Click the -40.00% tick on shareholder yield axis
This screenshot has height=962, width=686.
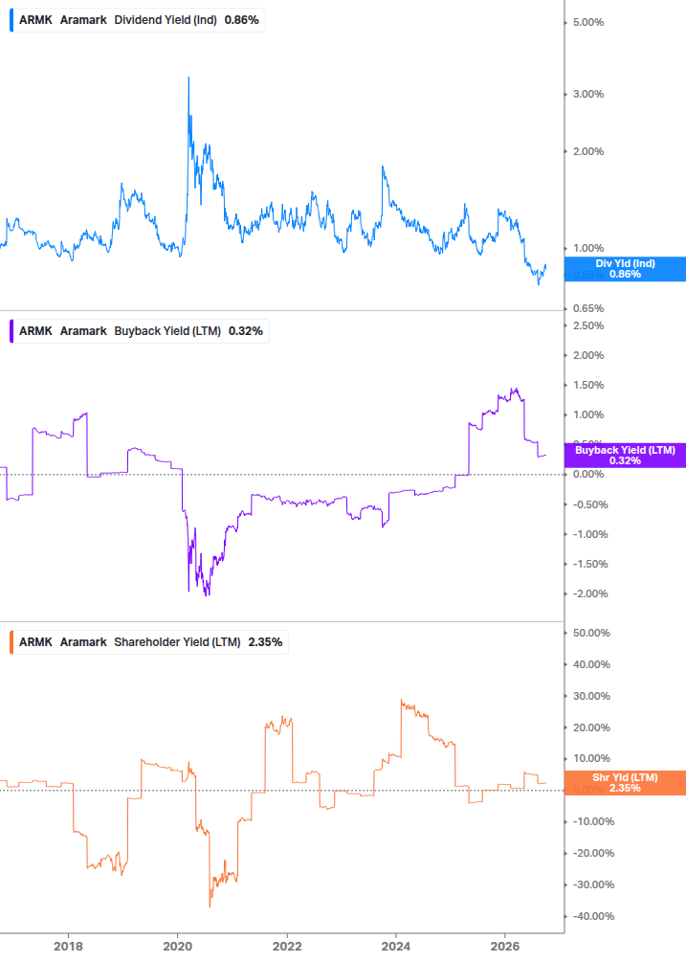[x=593, y=917]
